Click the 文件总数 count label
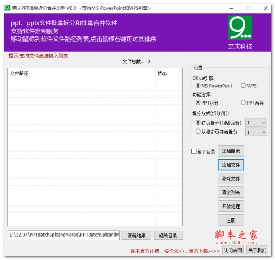Image resolution: width=275 pixels, height=260 pixels. click(136, 62)
